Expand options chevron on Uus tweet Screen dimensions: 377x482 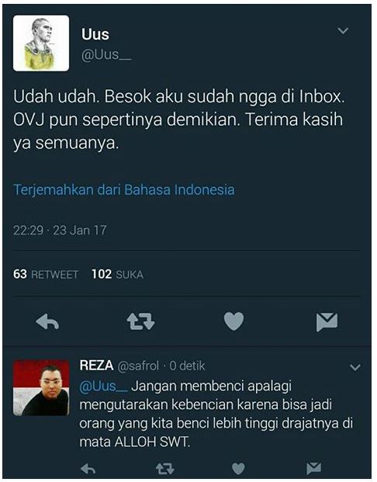(343, 30)
